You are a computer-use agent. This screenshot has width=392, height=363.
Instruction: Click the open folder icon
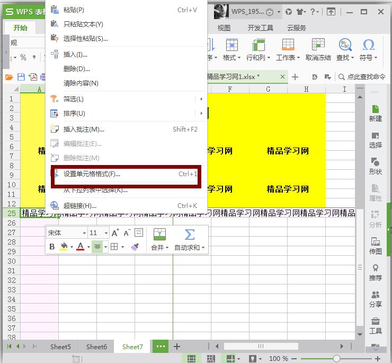tap(9, 77)
